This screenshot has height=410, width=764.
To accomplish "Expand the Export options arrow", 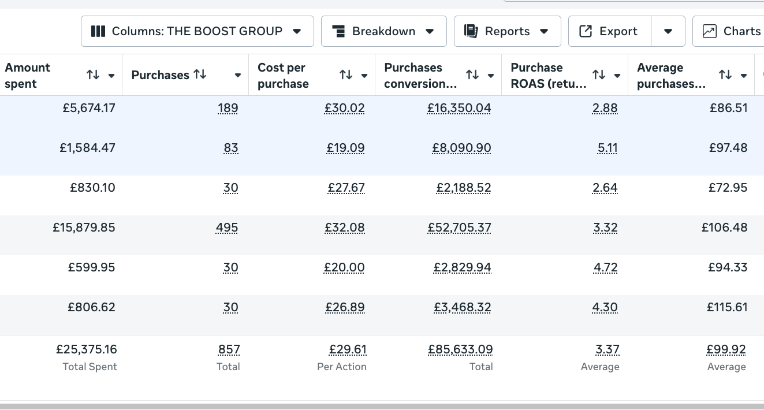I will point(668,31).
